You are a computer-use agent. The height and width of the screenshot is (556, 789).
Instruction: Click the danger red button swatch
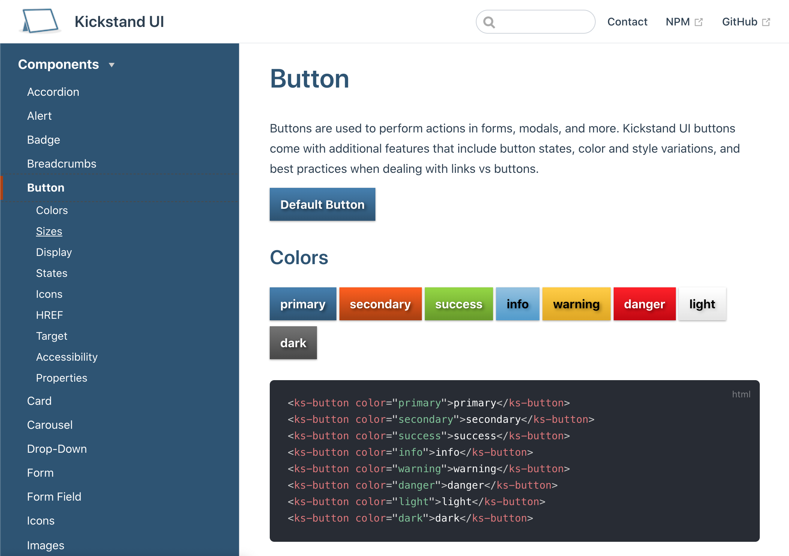click(644, 304)
